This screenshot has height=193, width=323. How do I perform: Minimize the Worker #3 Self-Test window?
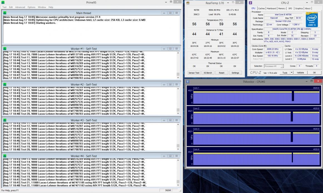coord(164,120)
